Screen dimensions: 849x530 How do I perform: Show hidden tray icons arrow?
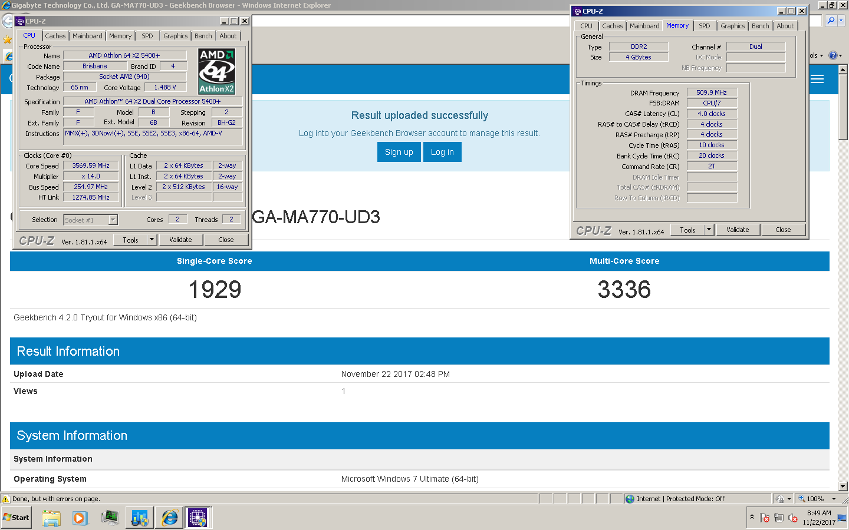click(752, 517)
